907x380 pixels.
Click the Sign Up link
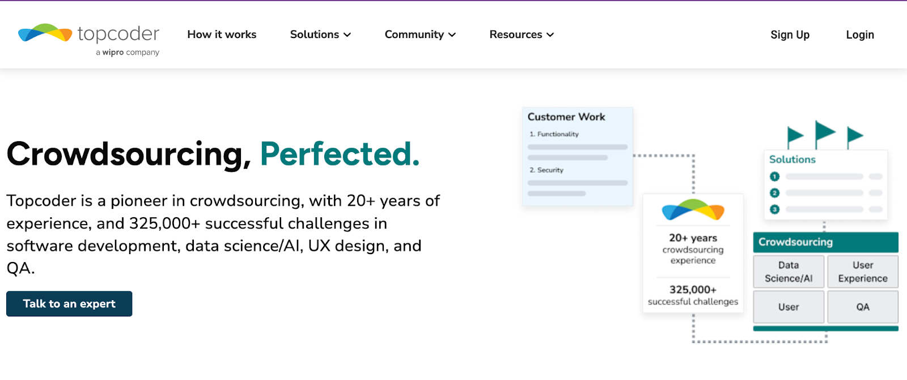coord(790,35)
